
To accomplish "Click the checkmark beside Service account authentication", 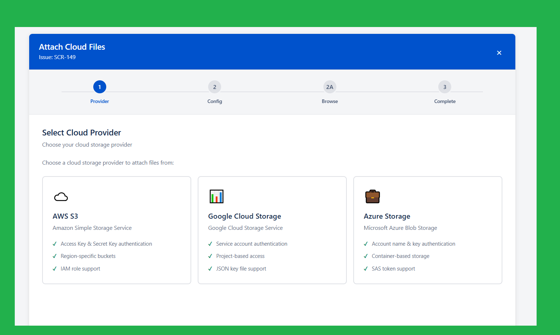I will (210, 244).
